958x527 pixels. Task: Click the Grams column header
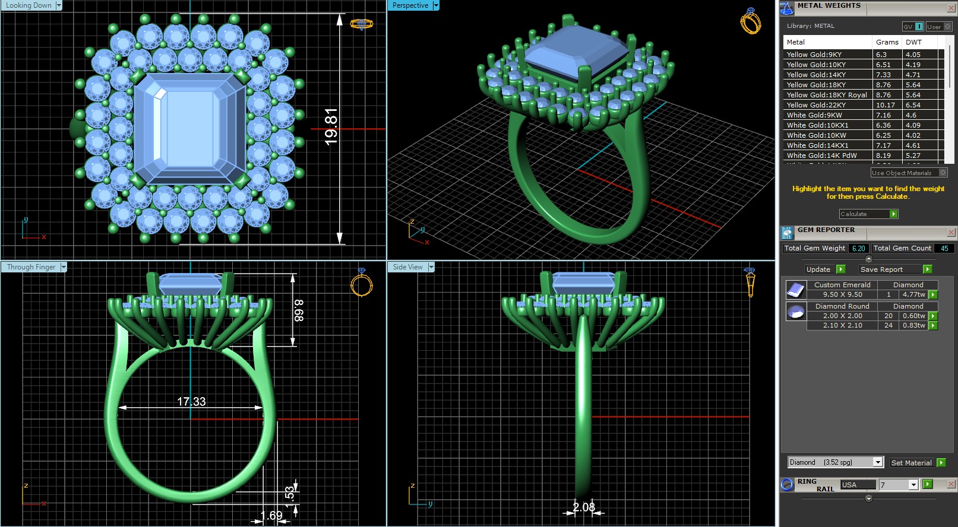click(887, 42)
